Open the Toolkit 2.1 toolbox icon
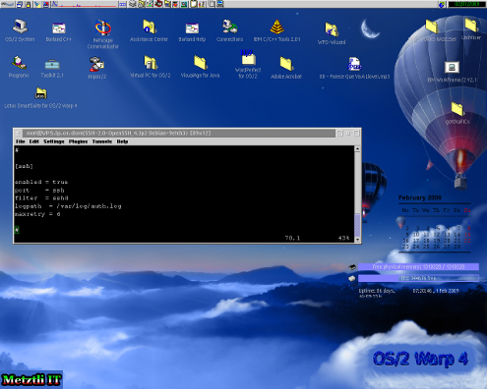Image resolution: width=487 pixels, height=389 pixels. (x=52, y=64)
